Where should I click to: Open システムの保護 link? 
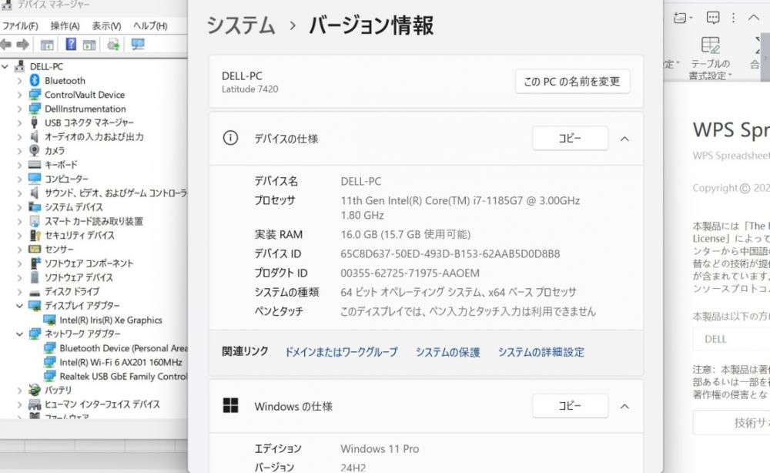(448, 352)
